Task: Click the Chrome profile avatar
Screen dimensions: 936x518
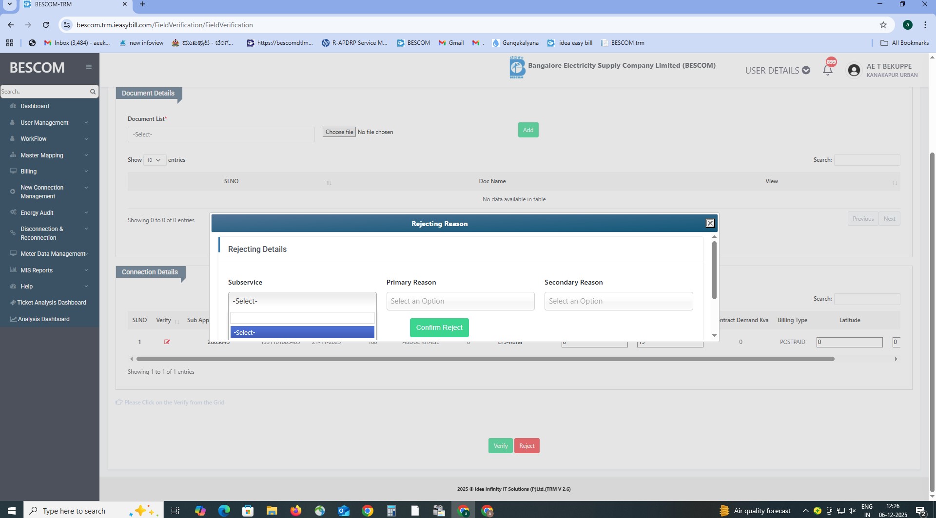Action: tap(908, 25)
